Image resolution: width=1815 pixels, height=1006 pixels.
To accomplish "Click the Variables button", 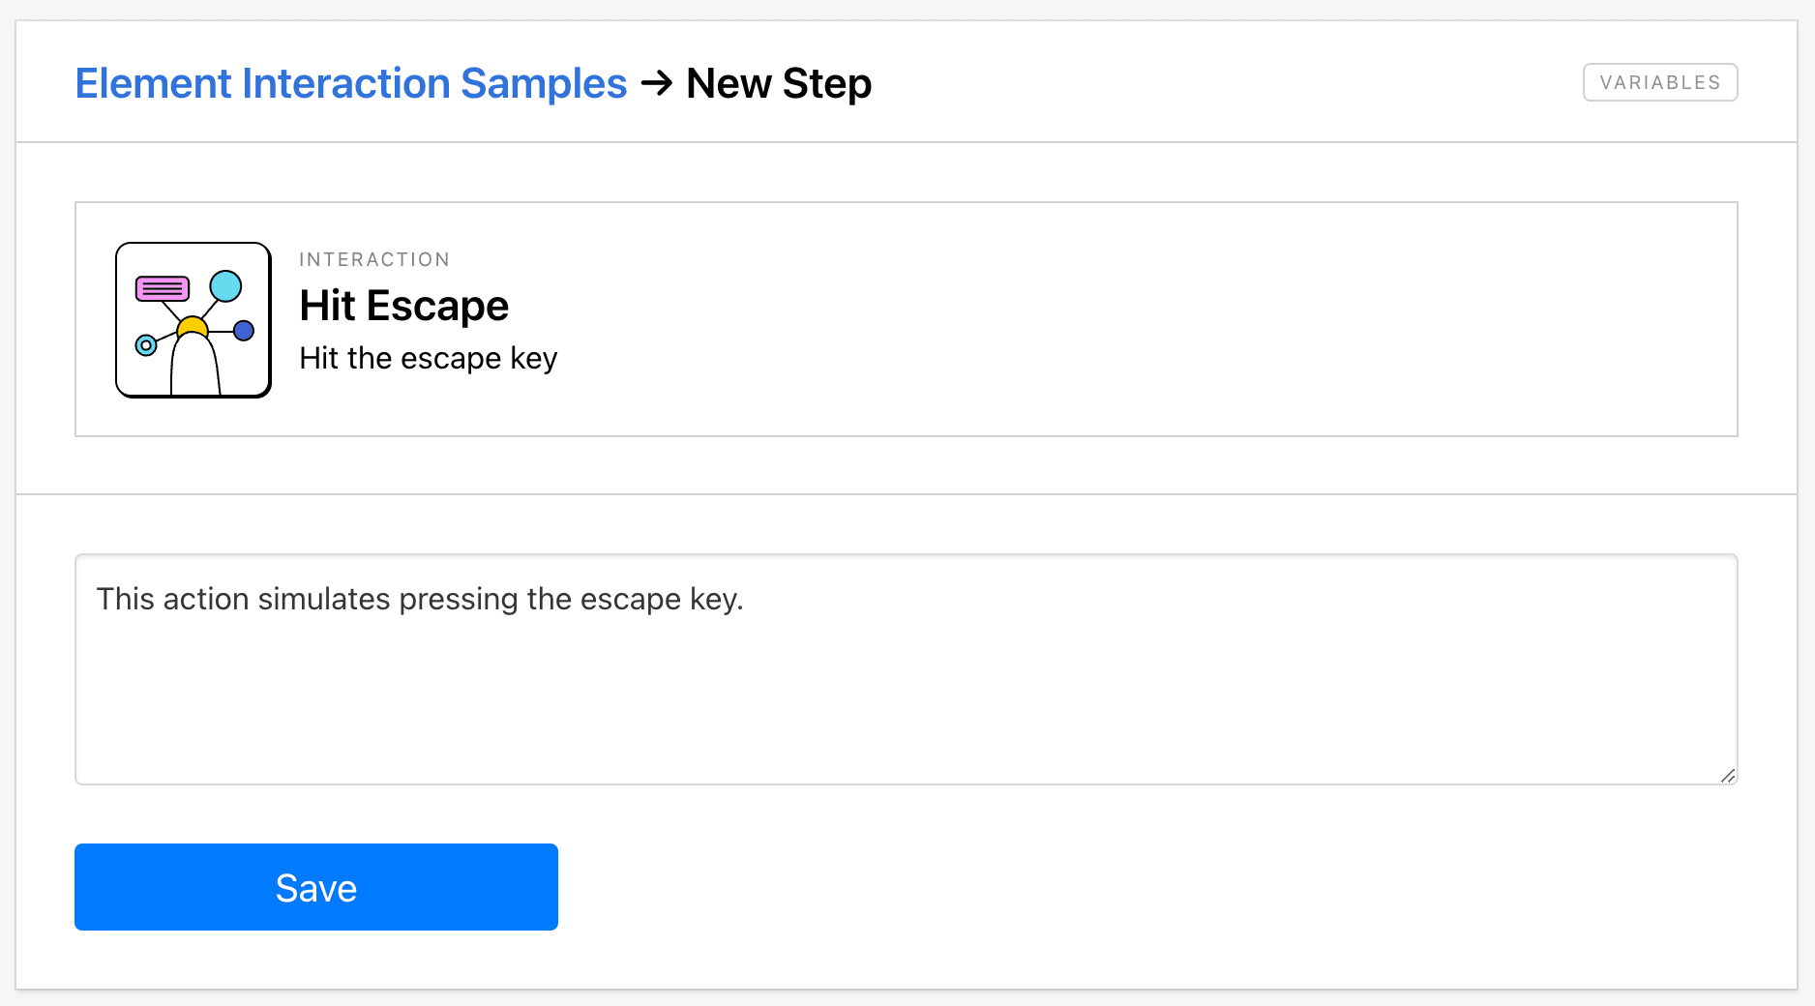I will (1659, 82).
